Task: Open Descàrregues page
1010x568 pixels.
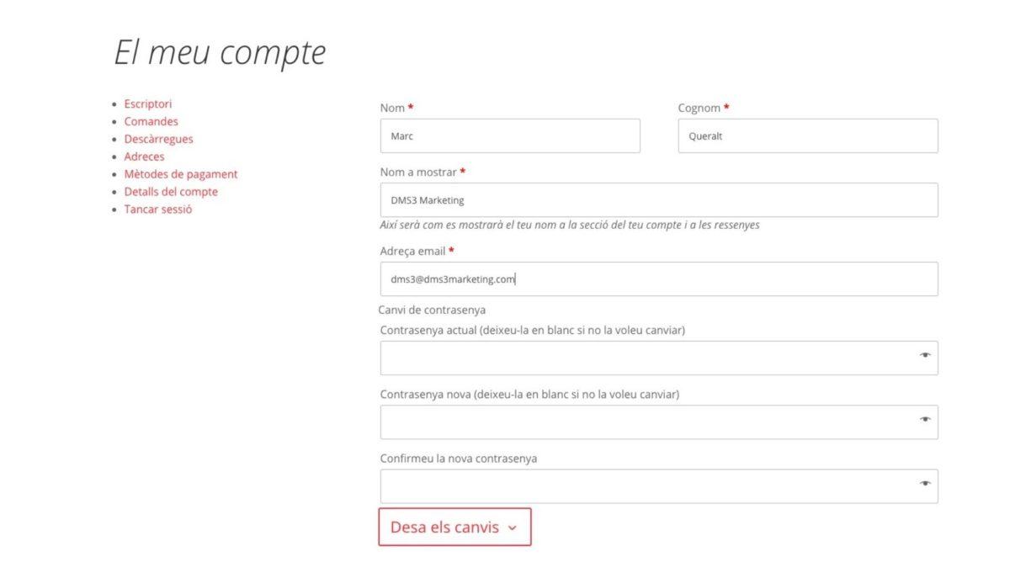Action: point(159,140)
